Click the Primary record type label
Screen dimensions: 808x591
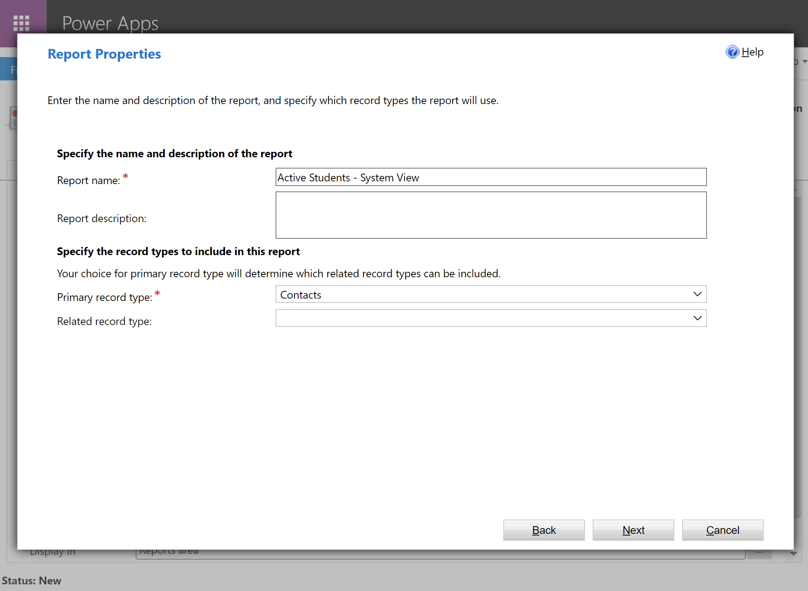(105, 297)
